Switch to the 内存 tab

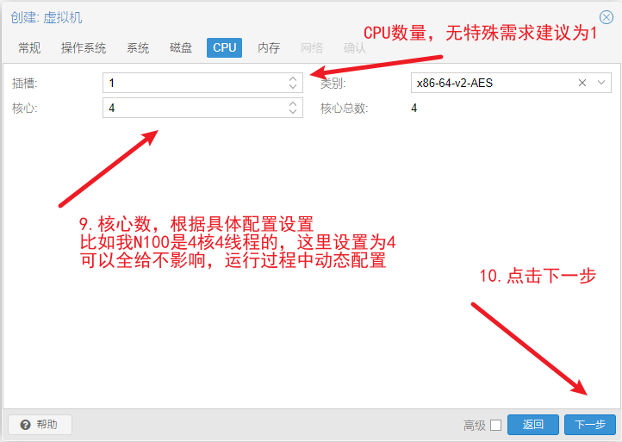click(x=269, y=48)
